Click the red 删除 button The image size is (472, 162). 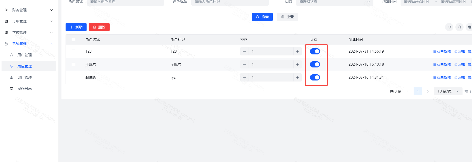(x=99, y=27)
